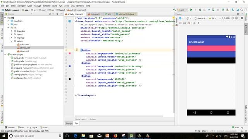Open the Gradle side tool window tab

point(246,17)
